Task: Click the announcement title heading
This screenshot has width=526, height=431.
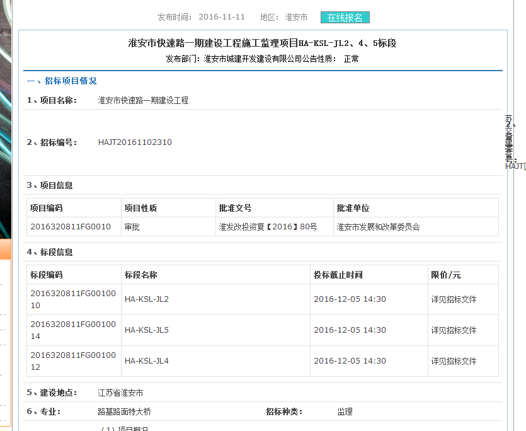Action: (262, 43)
